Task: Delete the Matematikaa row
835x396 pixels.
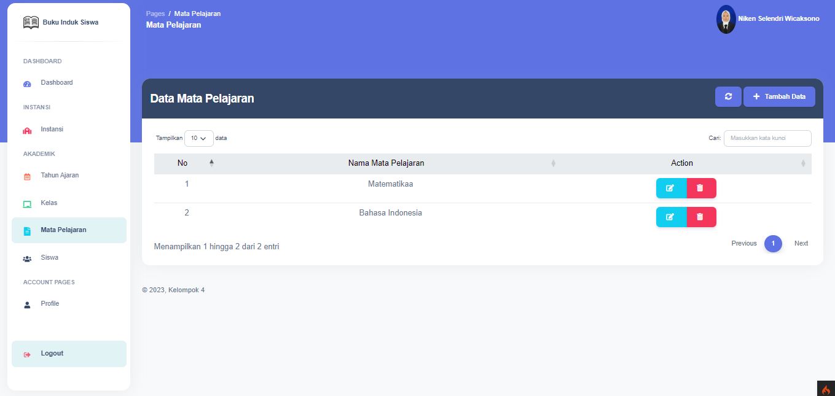Action: [x=700, y=188]
